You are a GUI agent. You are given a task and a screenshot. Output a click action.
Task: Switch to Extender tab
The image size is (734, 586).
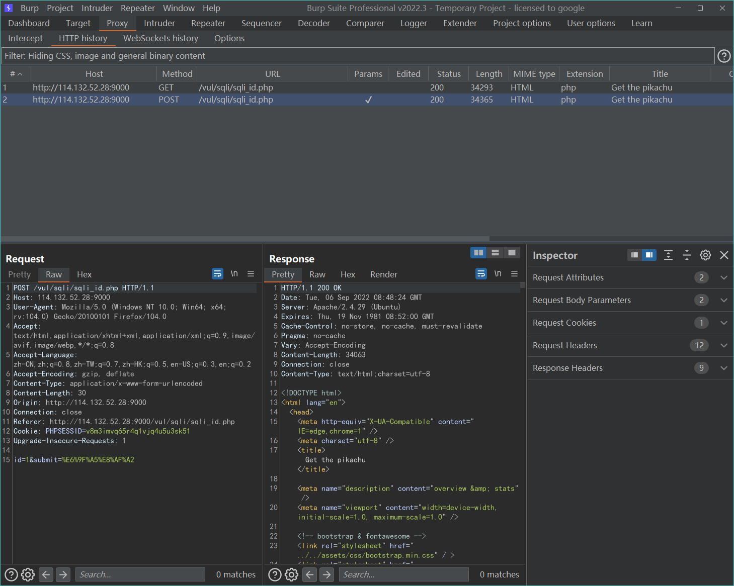click(460, 23)
